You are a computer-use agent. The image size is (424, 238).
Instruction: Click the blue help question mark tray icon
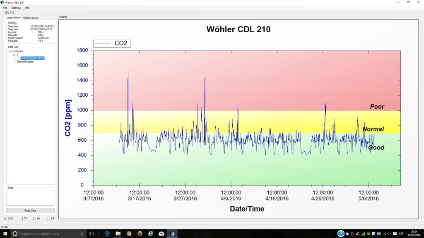coord(341,234)
